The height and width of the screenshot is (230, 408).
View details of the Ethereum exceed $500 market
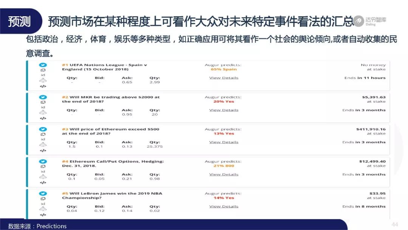click(224, 142)
